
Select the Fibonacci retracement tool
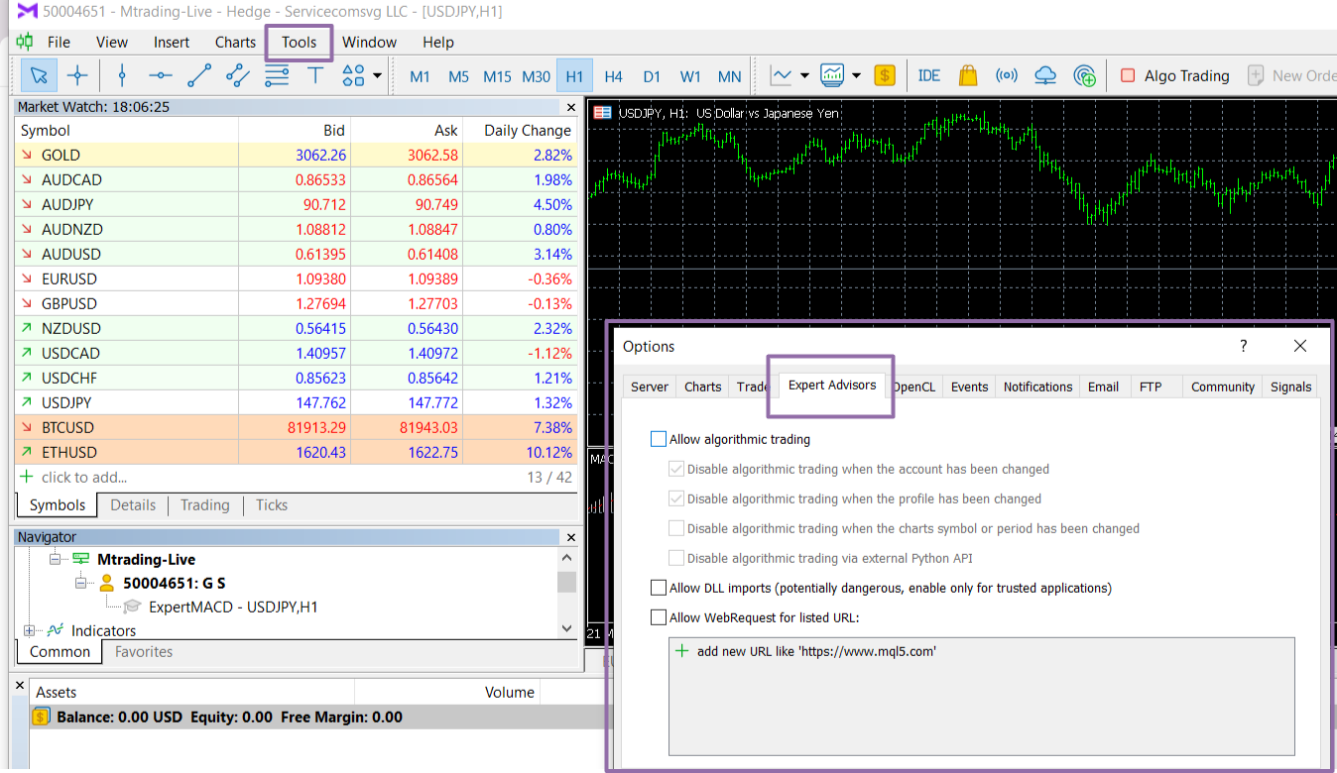point(277,75)
